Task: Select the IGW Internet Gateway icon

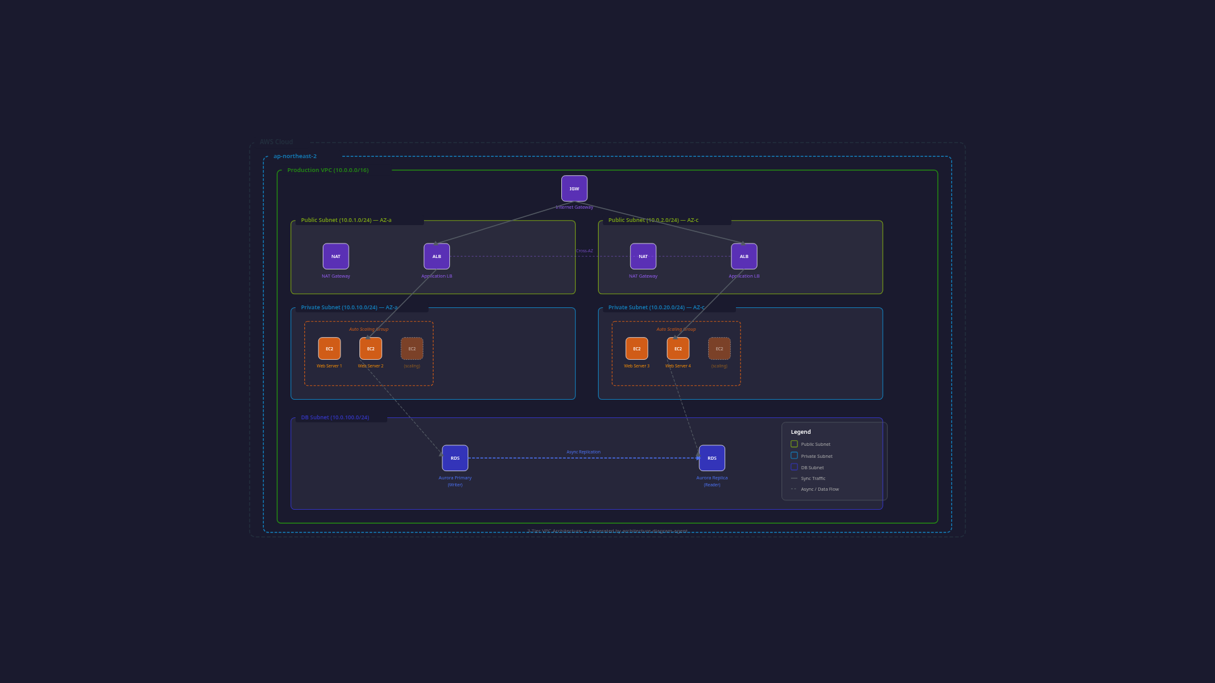Action: [x=574, y=188]
